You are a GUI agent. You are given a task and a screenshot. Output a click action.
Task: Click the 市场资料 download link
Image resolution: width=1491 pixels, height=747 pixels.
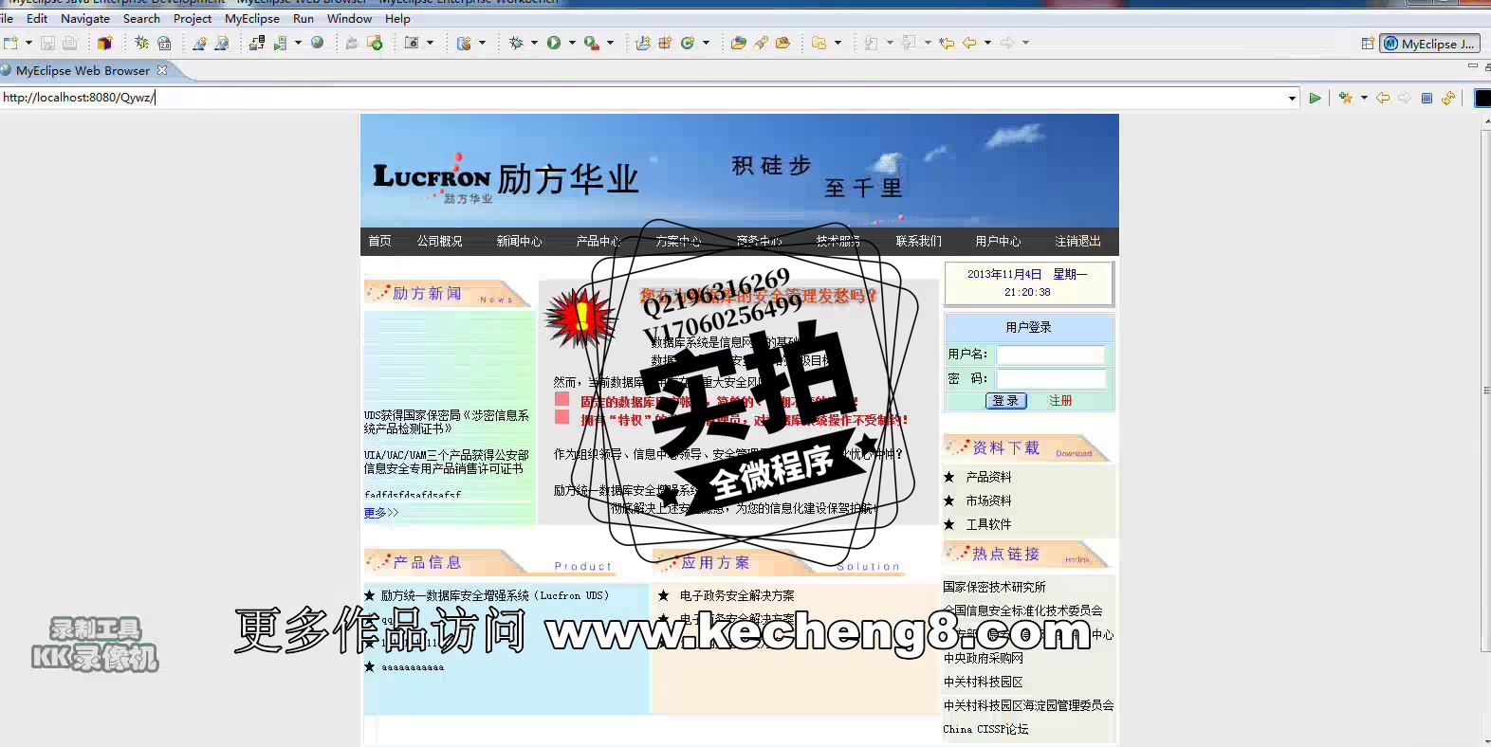coord(988,501)
